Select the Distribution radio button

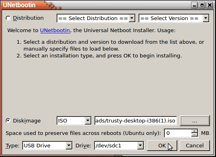coord(8,18)
